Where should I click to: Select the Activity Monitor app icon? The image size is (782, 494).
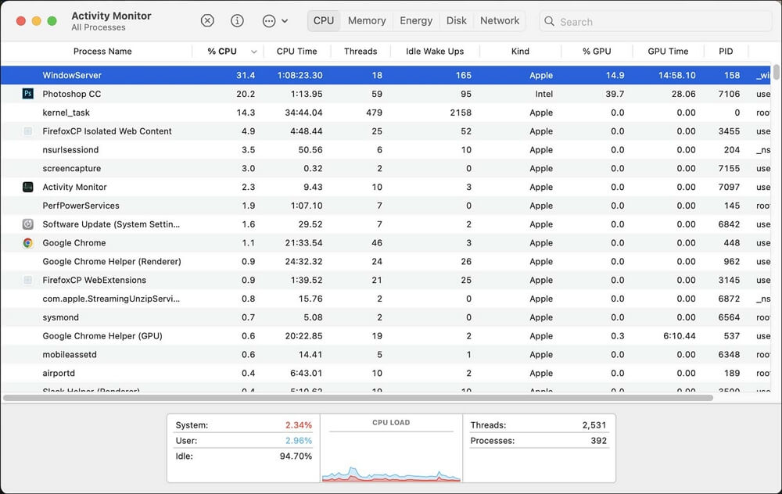(28, 187)
